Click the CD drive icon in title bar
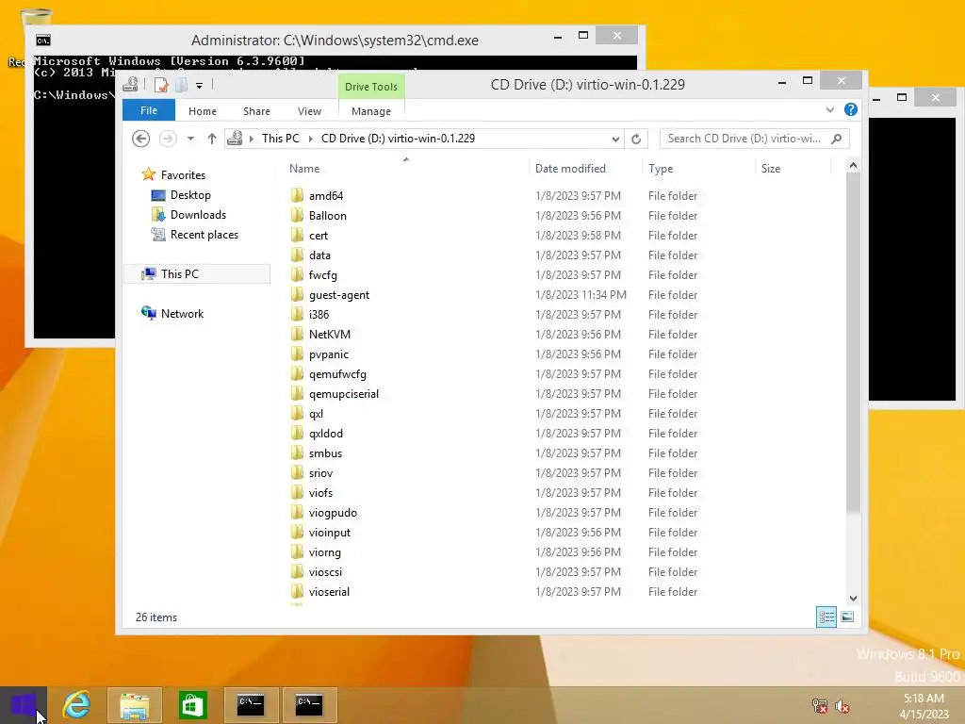Screen dimensions: 965x724 point(130,85)
